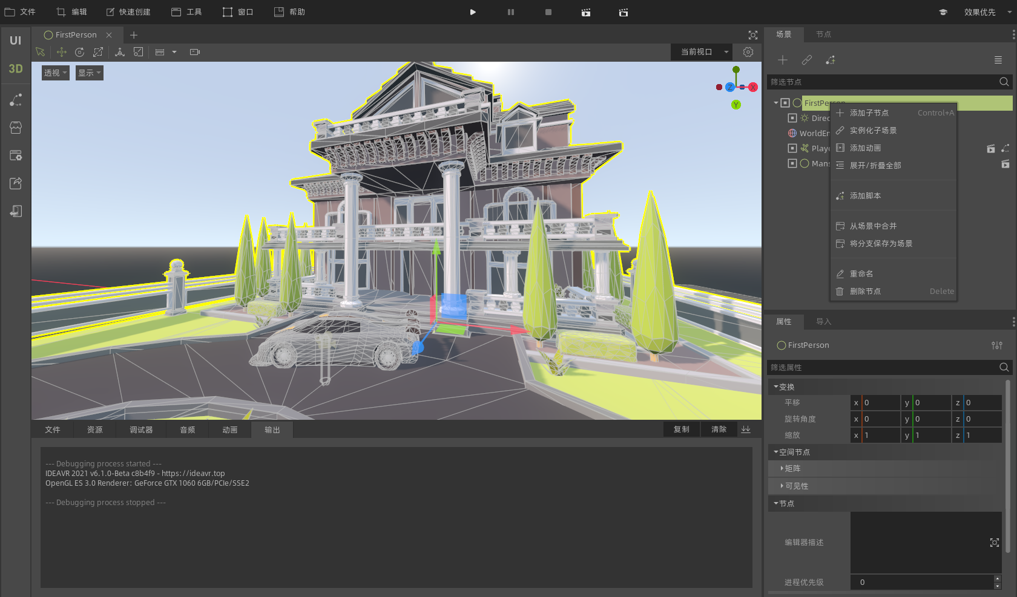Screen dimensions: 1017x597
Task: Click the ruler measurement icon
Action: (x=160, y=52)
